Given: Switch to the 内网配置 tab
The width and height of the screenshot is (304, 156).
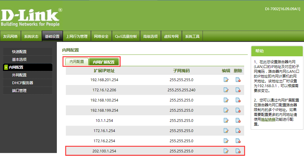Looking at the screenshot, I should (77, 62).
